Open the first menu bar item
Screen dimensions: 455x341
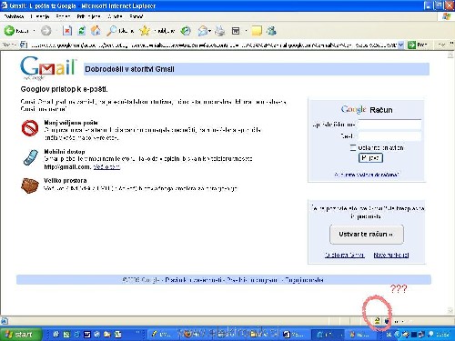[x=14, y=16]
